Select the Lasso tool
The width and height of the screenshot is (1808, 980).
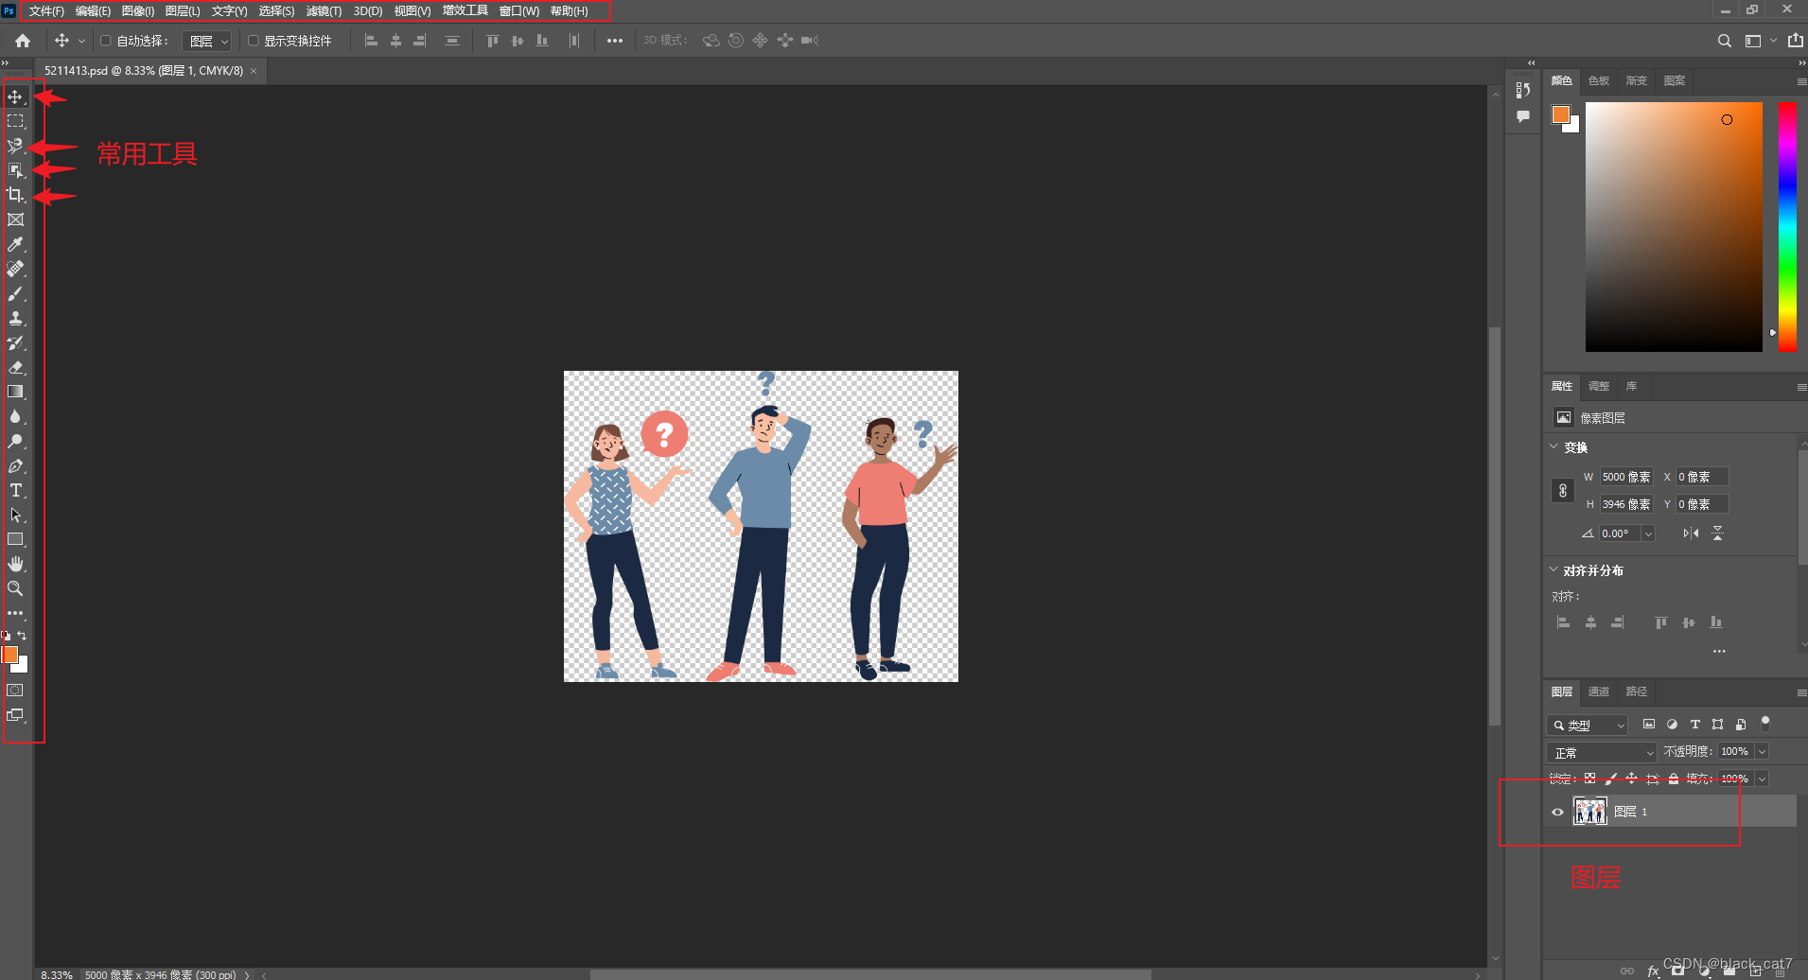point(15,146)
